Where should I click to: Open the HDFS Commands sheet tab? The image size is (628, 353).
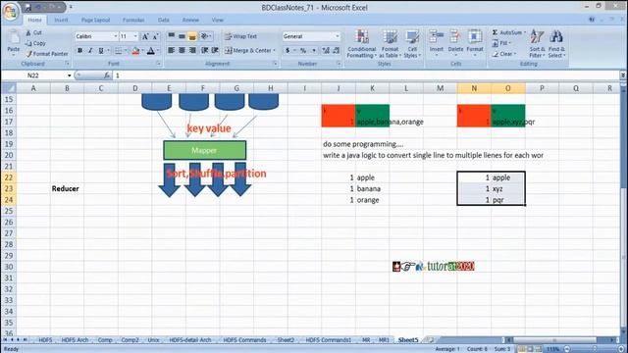click(244, 340)
